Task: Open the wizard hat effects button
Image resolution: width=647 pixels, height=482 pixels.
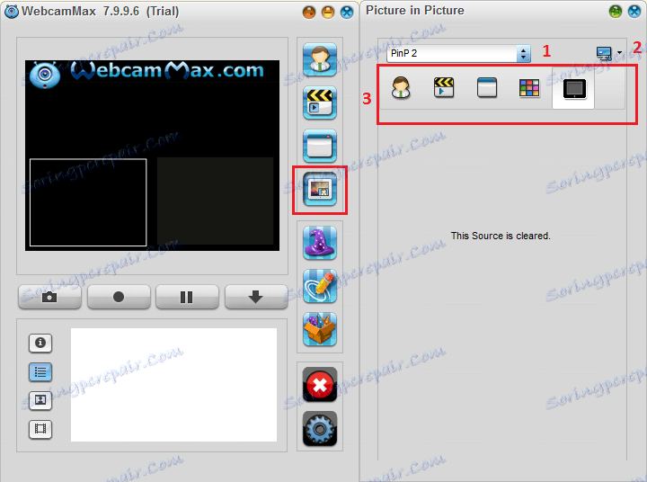Action: [x=320, y=243]
